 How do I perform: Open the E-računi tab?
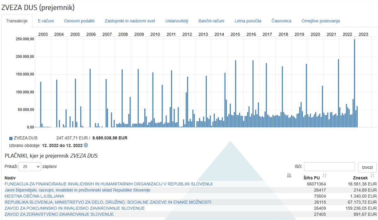[46, 21]
